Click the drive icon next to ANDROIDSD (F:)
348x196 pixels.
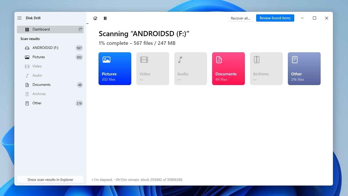[x=27, y=48]
